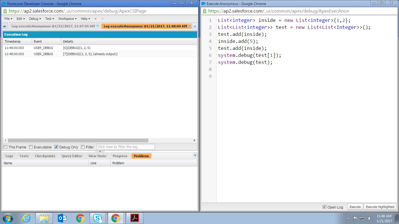Open Outlook from the taskbar
399x224 pixels.
(62, 218)
